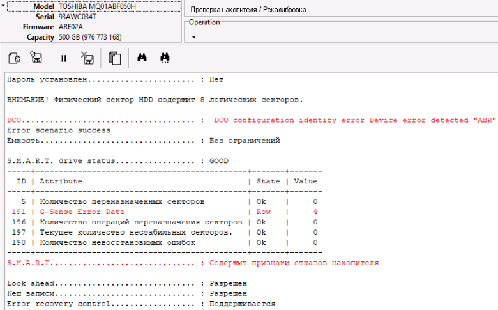Image resolution: width=498 pixels, height=310 pixels.
Task: Click the pause log icon
Action: pos(63,59)
